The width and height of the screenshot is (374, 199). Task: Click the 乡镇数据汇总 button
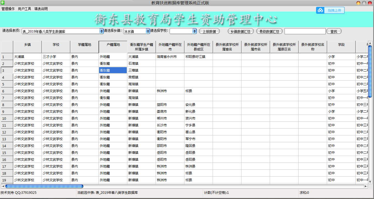241,31
